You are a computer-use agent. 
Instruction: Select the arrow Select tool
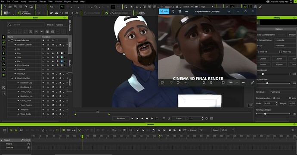click(x=62, y=7)
